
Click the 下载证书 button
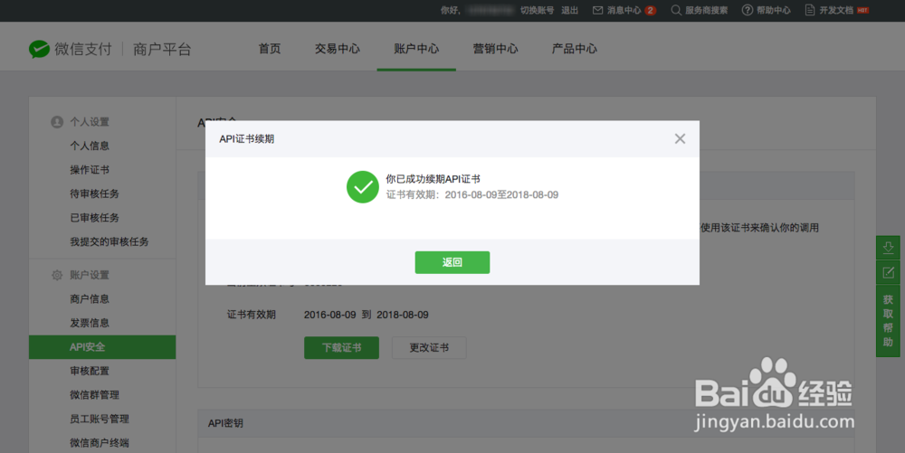(x=342, y=347)
